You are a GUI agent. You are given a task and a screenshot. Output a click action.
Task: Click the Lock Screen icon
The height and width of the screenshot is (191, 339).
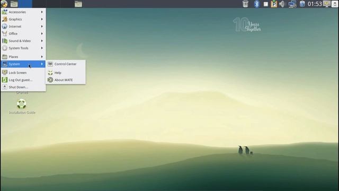(5, 73)
